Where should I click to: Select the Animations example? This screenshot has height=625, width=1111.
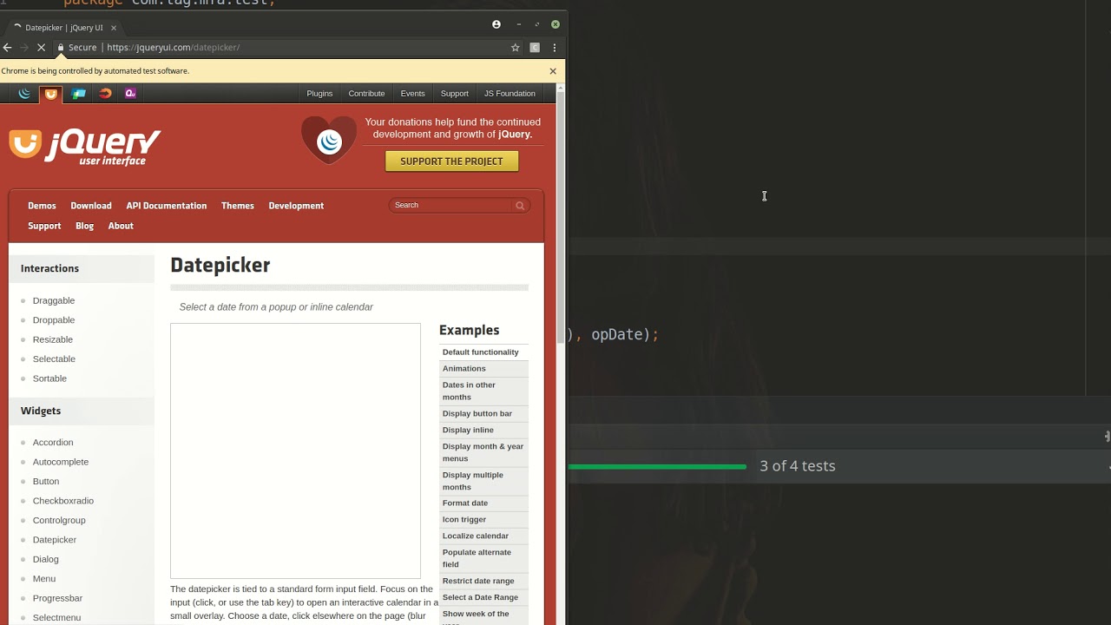click(483, 369)
